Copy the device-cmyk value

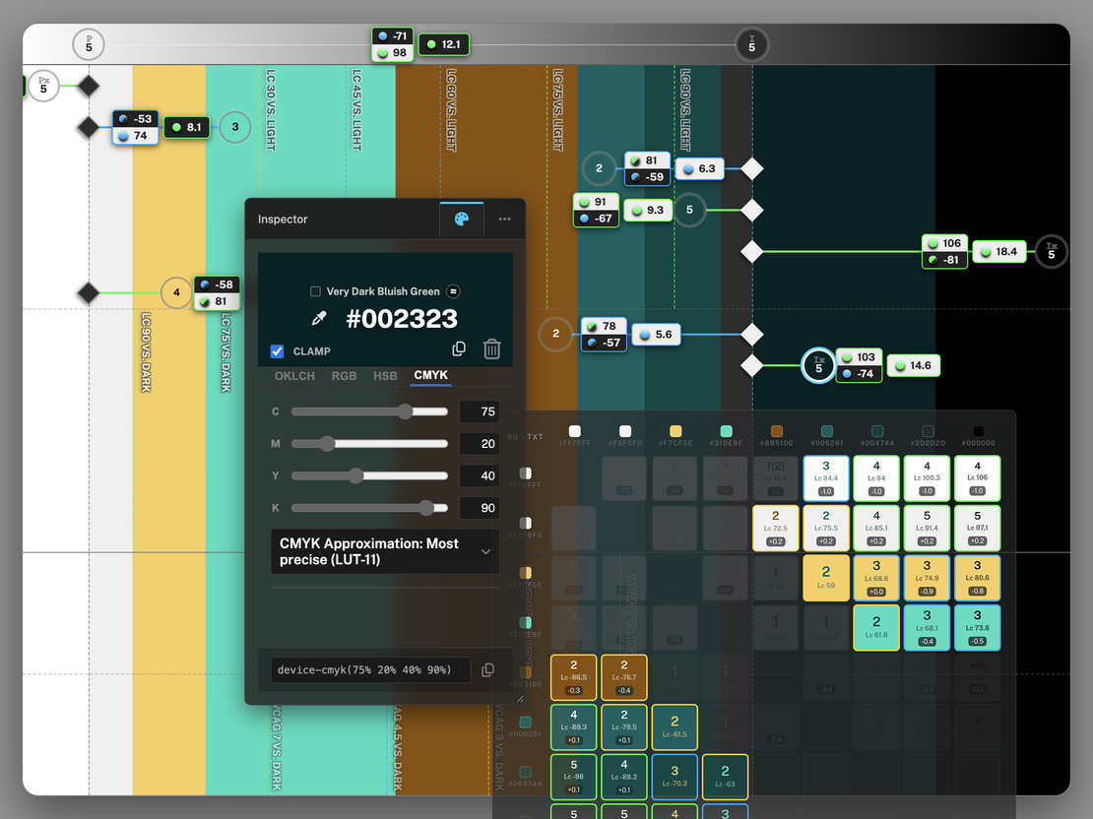click(x=488, y=669)
